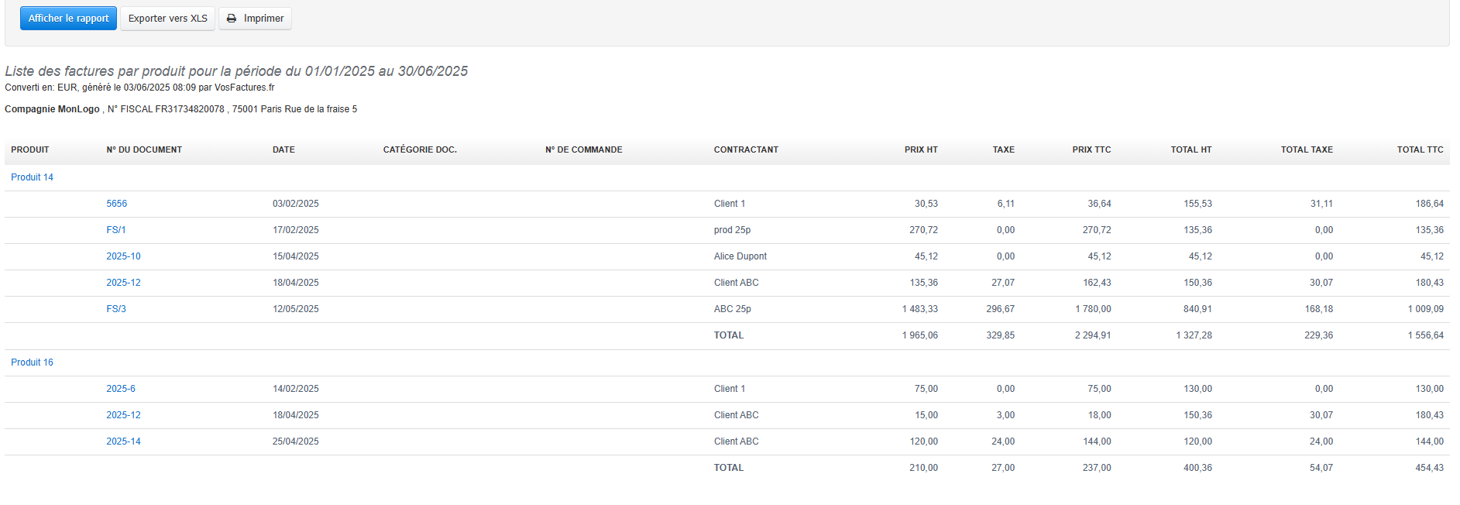Select the CONTRACTANT column header
This screenshot has height=505, width=1460.
tap(746, 149)
